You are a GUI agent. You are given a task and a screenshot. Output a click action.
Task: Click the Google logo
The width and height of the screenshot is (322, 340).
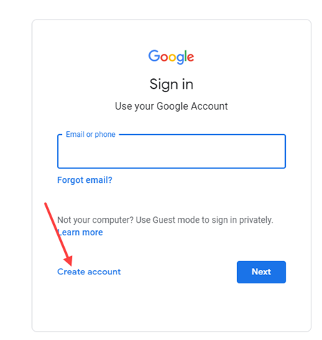[x=171, y=57]
